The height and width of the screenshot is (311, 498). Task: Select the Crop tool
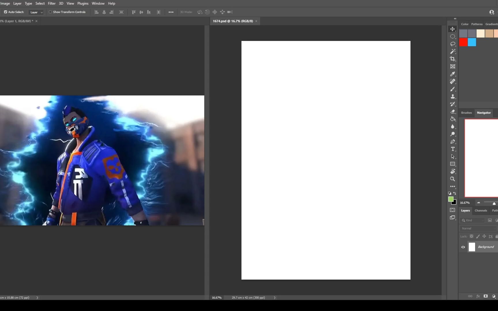click(452, 59)
